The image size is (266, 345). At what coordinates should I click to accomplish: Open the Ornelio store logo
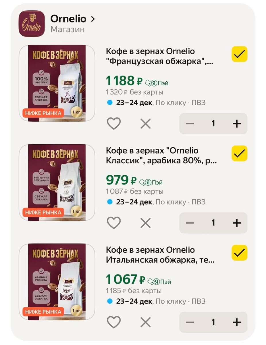pos(32,24)
